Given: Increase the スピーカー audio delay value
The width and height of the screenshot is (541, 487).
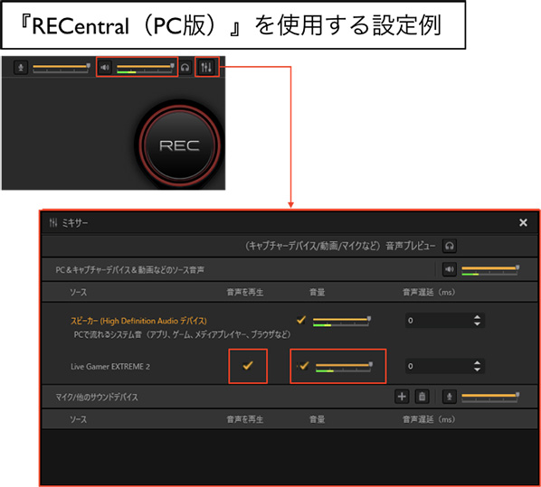Looking at the screenshot, I should pos(477,317).
